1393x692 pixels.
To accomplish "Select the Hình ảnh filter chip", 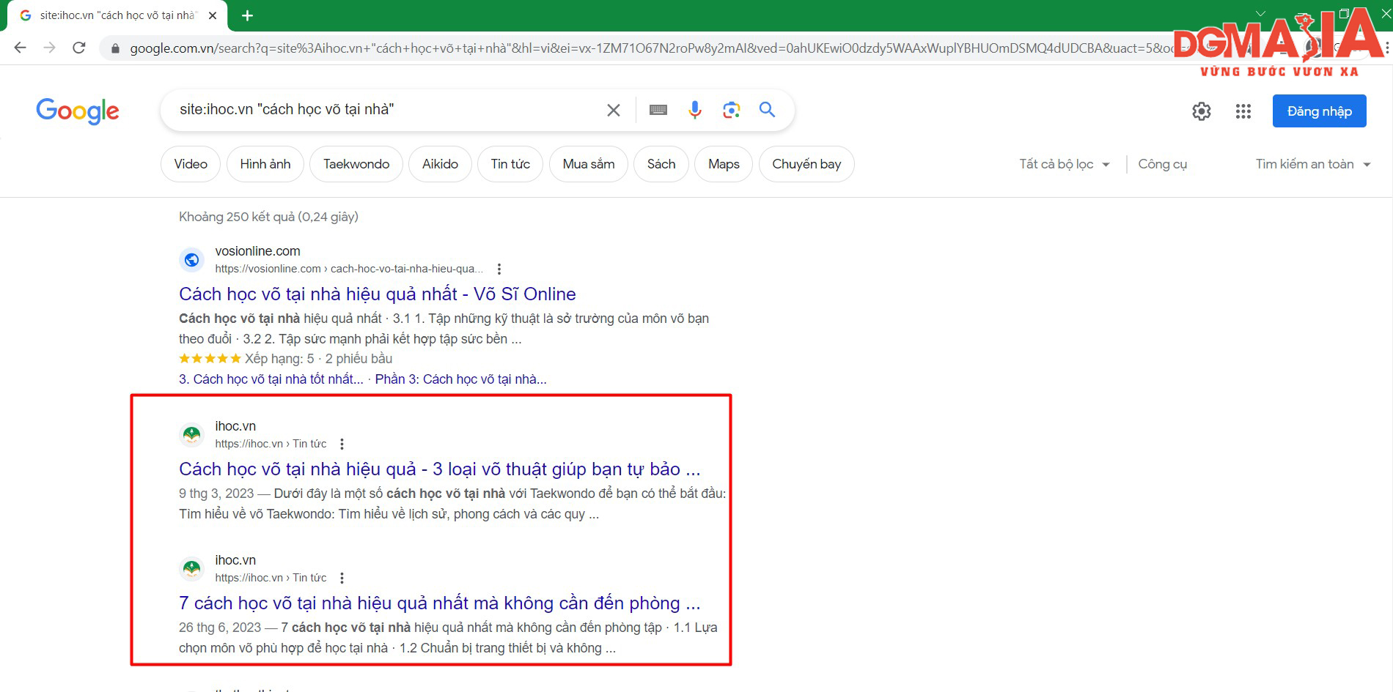I will 265,164.
